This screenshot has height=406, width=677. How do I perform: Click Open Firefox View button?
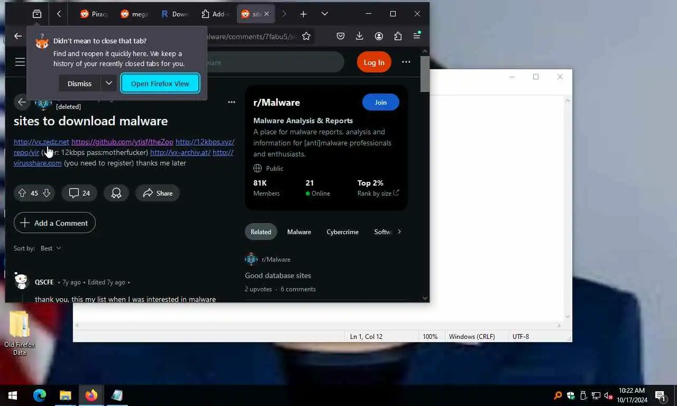(x=160, y=84)
